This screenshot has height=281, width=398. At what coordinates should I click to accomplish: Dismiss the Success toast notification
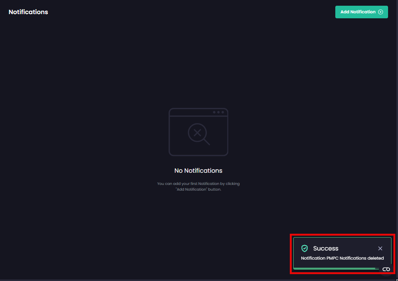pyautogui.click(x=380, y=248)
